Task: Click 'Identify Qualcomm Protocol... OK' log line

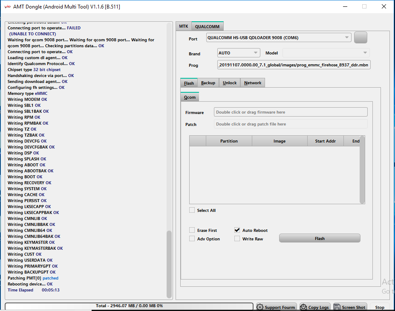Action: (x=41, y=64)
